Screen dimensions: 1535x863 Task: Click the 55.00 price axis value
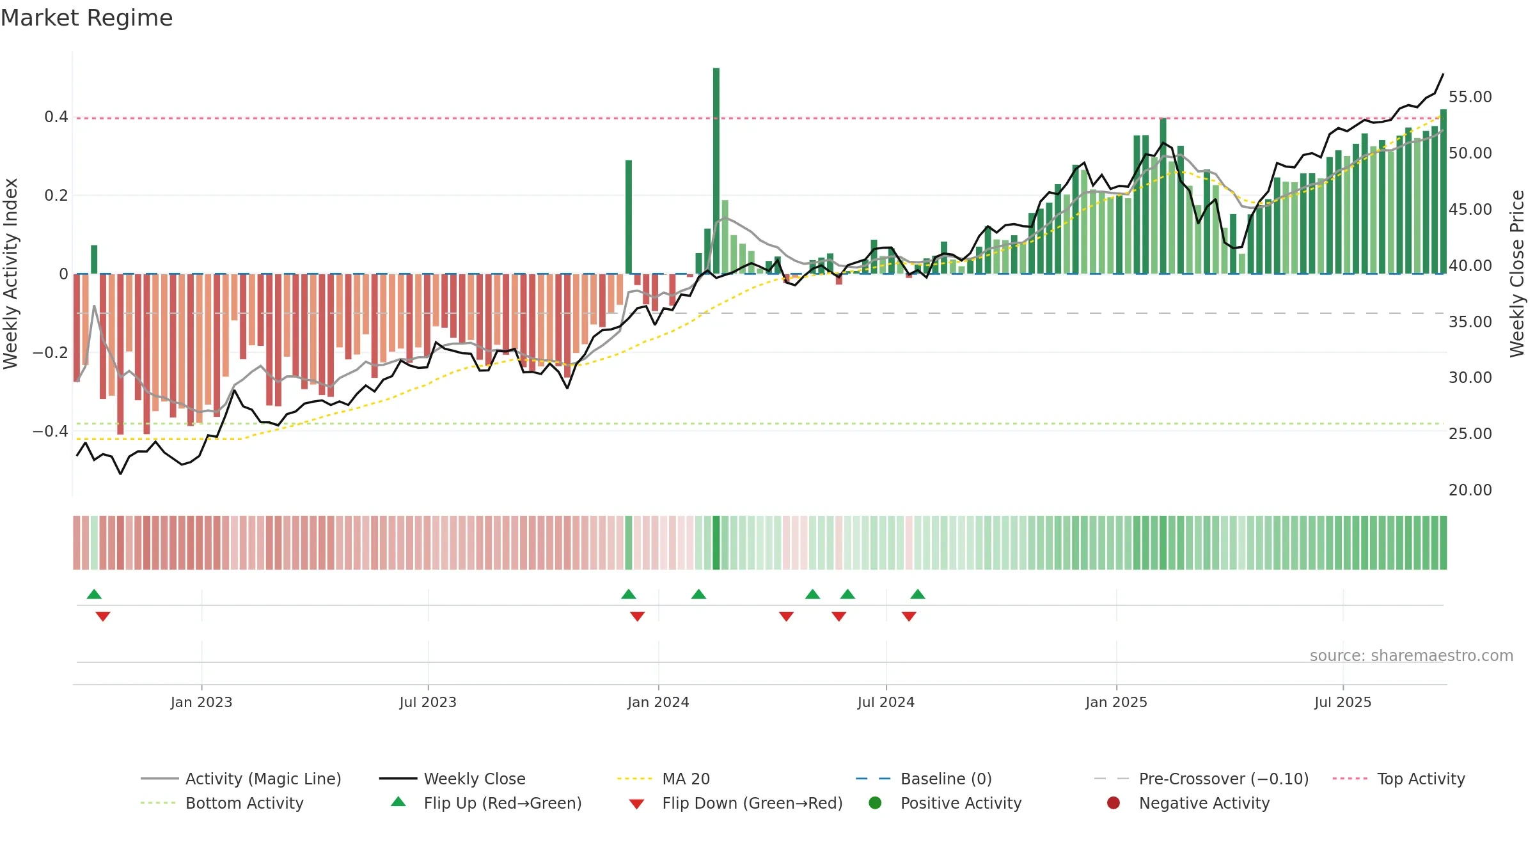point(1470,97)
